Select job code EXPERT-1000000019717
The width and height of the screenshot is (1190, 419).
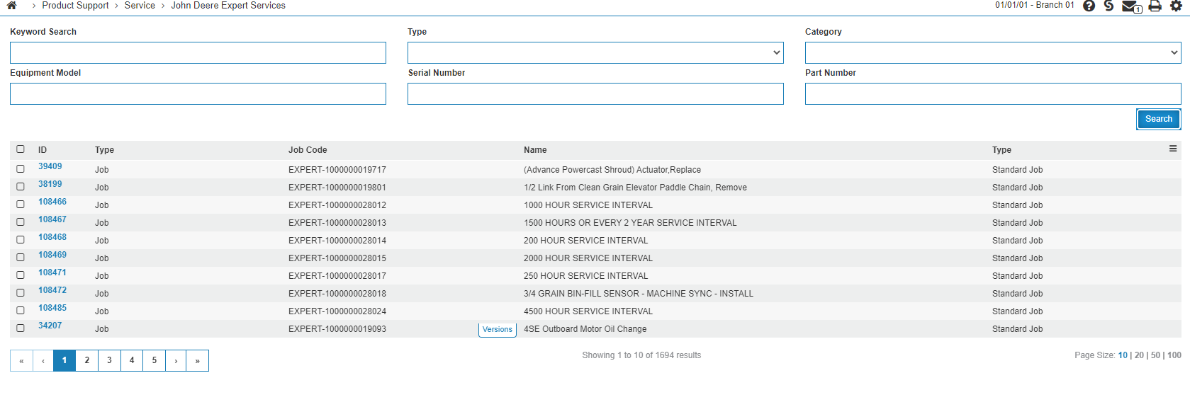pos(337,170)
